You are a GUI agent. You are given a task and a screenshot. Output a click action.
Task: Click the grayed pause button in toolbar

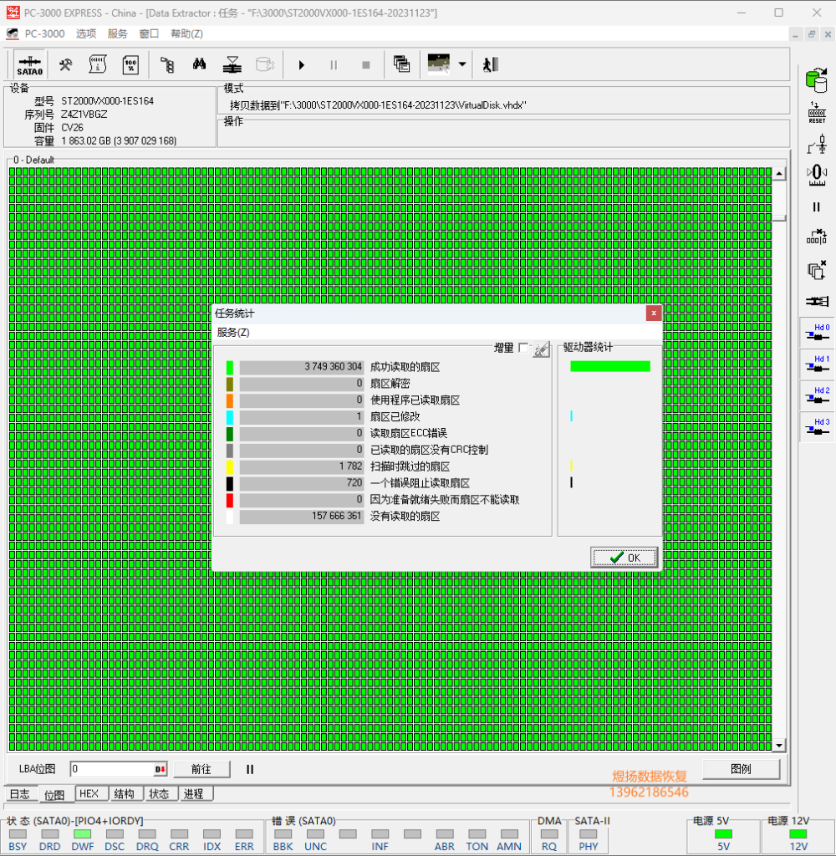coord(334,65)
